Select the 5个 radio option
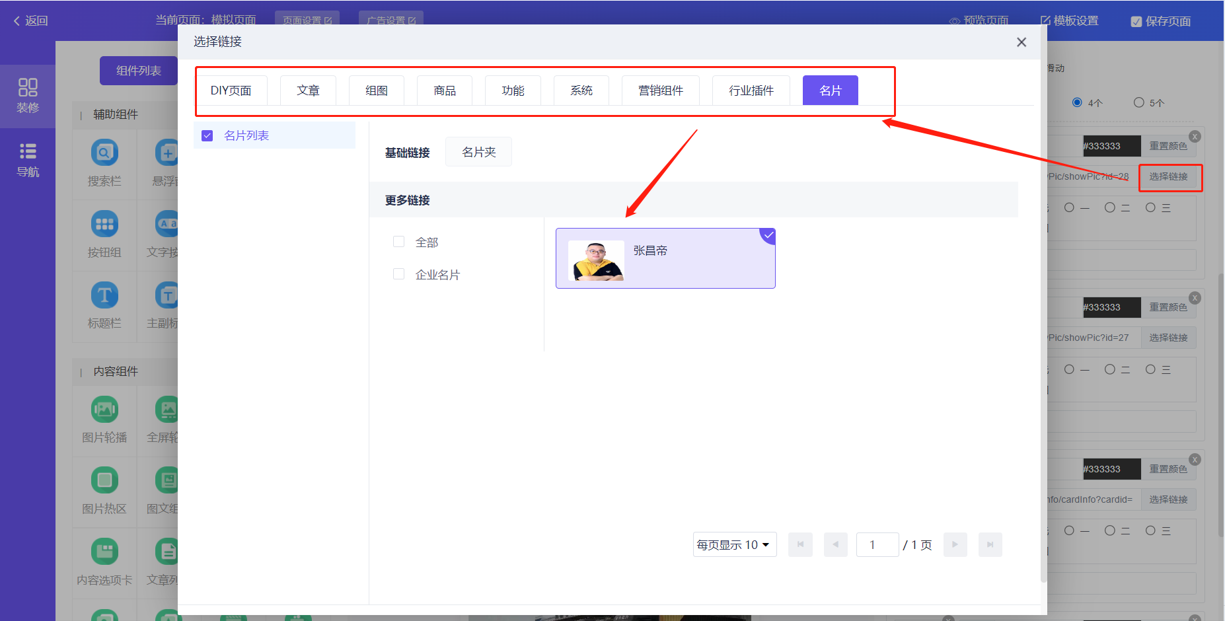This screenshot has width=1225, height=621. coord(1138,102)
